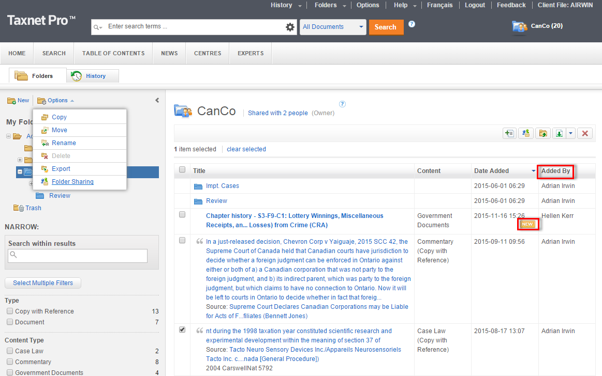
Task: Enable the Document type filter
Action: [x=10, y=322]
